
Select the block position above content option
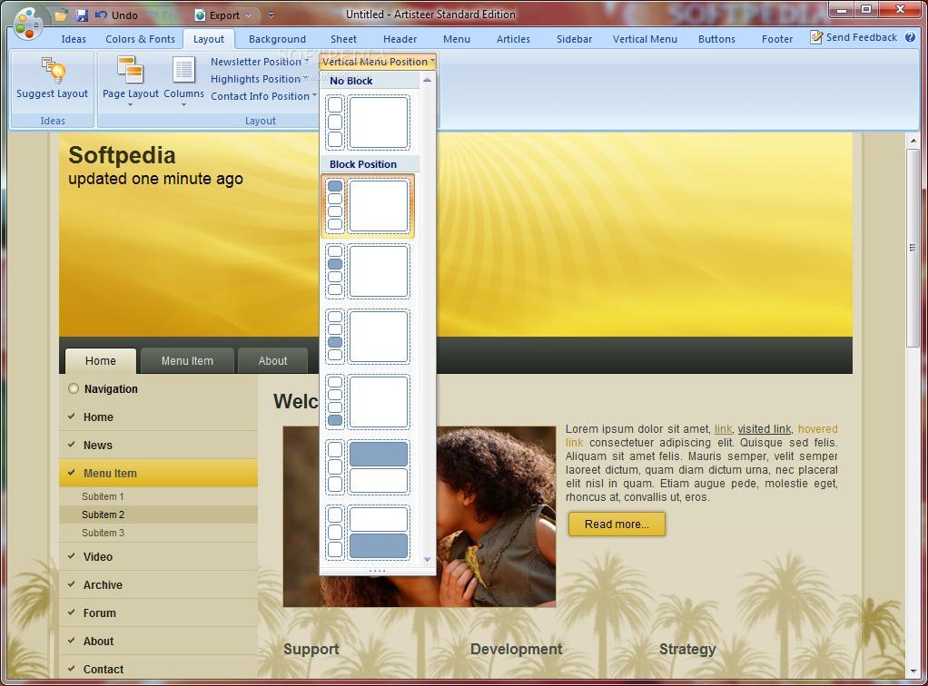368,467
